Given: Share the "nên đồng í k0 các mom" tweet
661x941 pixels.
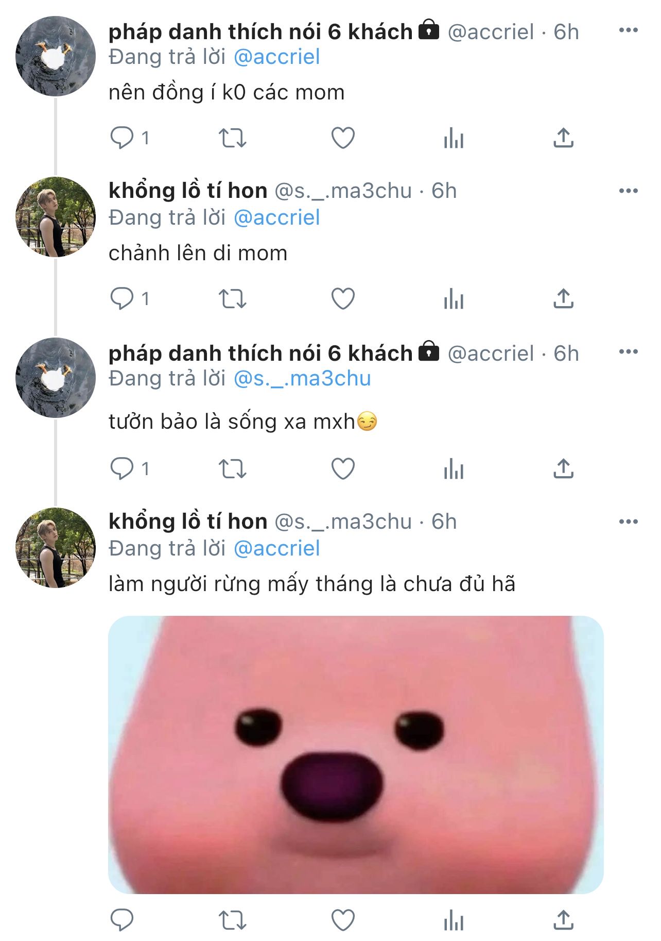Looking at the screenshot, I should 564,138.
